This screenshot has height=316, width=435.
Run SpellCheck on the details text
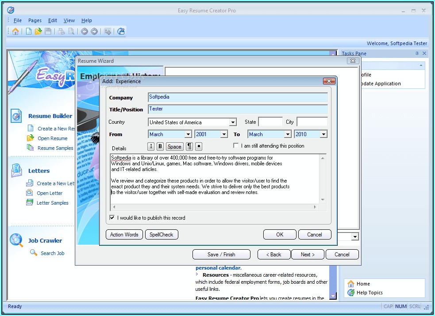point(162,235)
